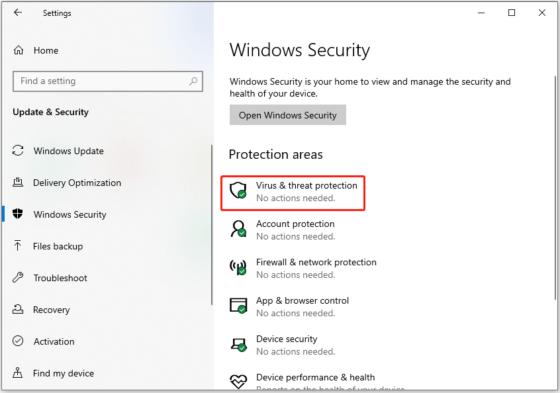Click the Files backup icon
The height and width of the screenshot is (393, 560).
click(x=18, y=246)
